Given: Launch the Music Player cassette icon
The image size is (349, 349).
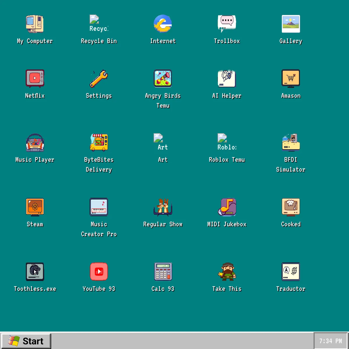Looking at the screenshot, I should (35, 143).
